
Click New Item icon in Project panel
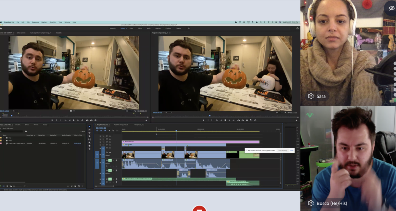79,186
